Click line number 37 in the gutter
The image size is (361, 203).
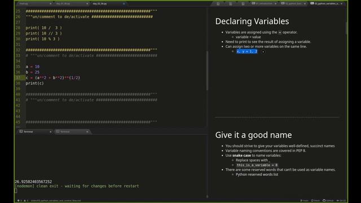click(x=18, y=78)
